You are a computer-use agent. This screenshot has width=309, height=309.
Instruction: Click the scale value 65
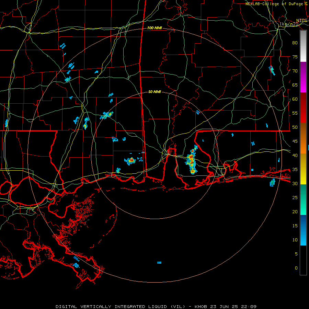pos(295,85)
